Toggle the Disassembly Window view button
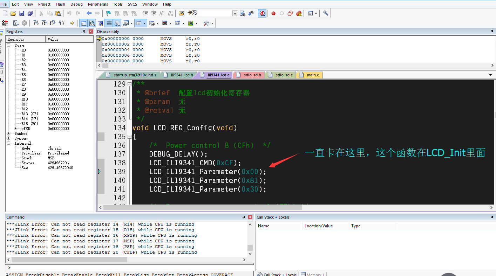Screen dimensions: 496x276 click(92, 23)
